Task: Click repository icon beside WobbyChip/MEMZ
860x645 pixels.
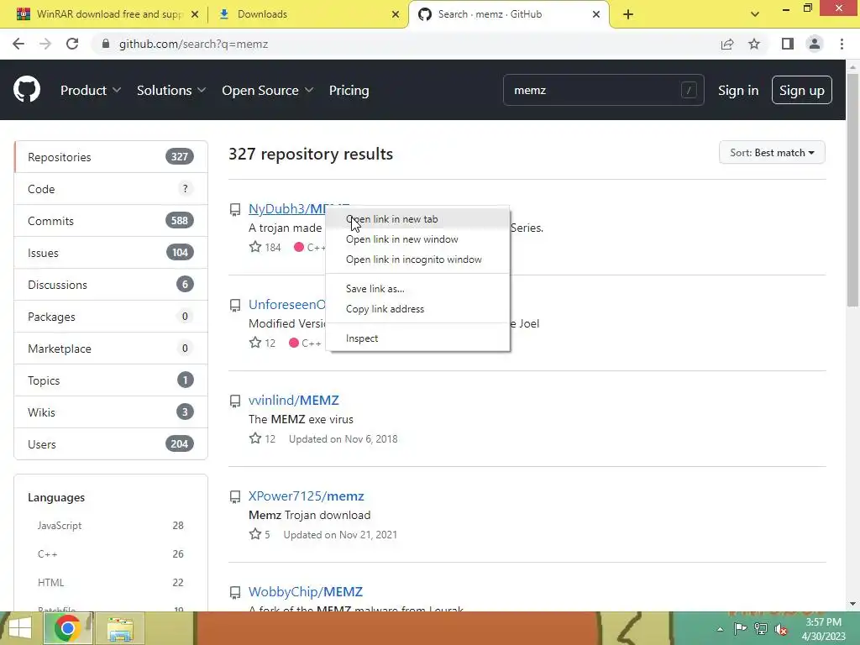Action: pos(235,592)
